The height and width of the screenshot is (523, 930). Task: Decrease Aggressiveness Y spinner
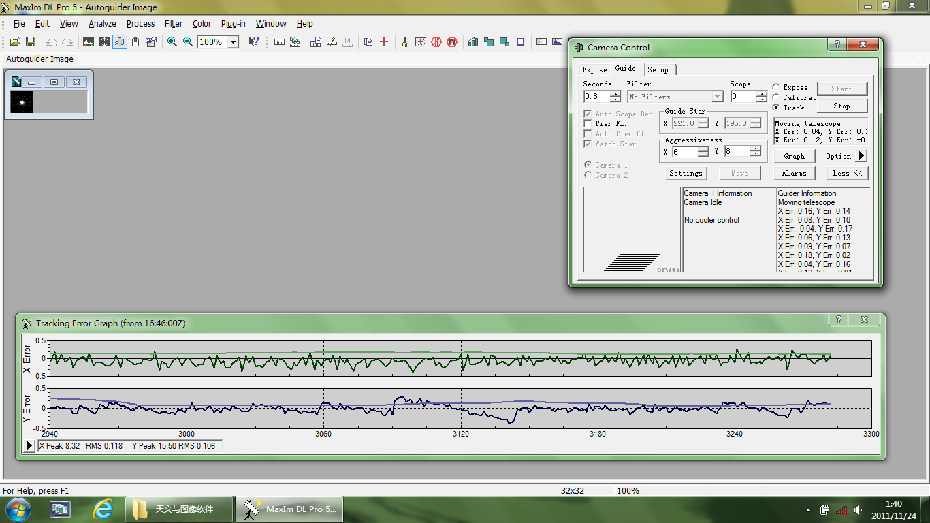pyautogui.click(x=755, y=155)
